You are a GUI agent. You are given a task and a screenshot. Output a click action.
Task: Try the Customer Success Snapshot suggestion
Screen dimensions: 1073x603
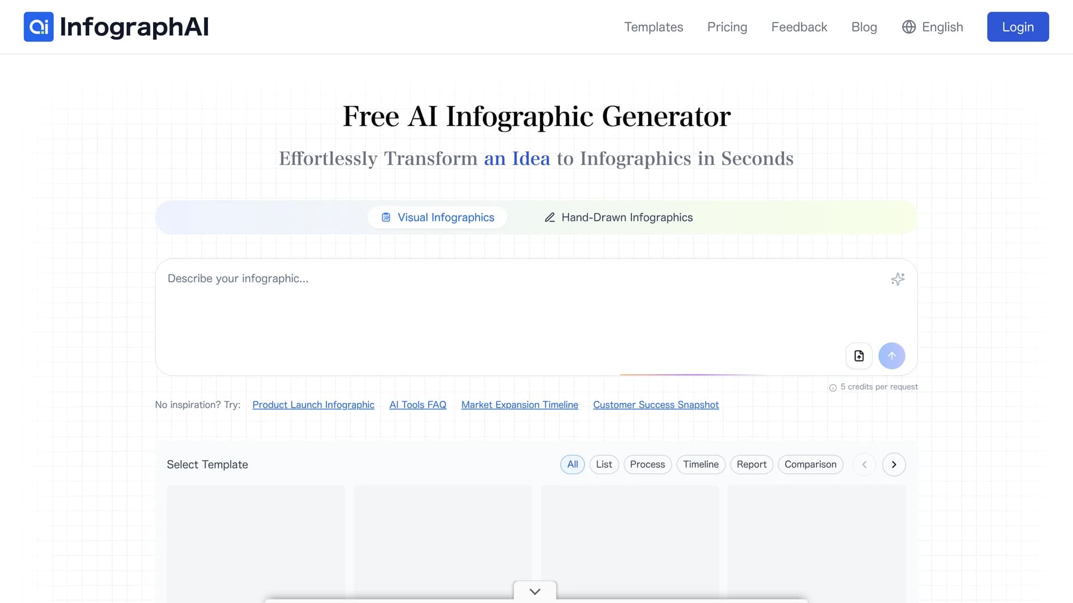coord(656,405)
